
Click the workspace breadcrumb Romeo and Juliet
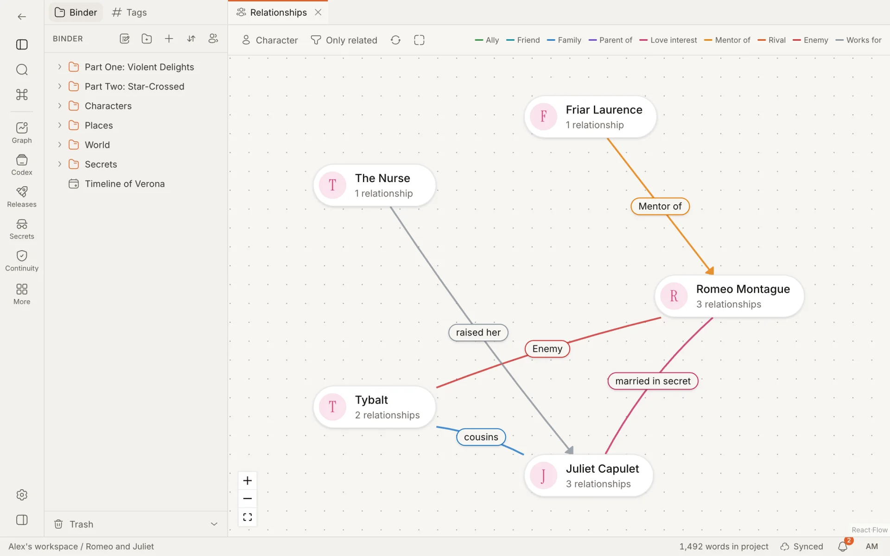[x=120, y=547]
